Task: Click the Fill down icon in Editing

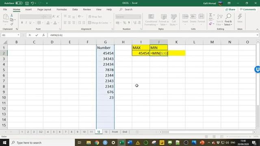Action: pyautogui.click(x=210, y=19)
